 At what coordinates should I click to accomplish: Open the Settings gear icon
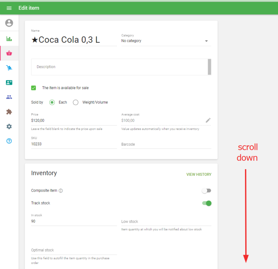(x=9, y=127)
